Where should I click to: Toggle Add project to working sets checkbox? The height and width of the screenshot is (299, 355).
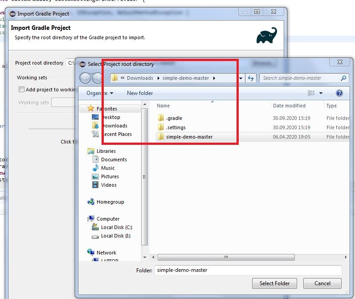[x=21, y=90]
